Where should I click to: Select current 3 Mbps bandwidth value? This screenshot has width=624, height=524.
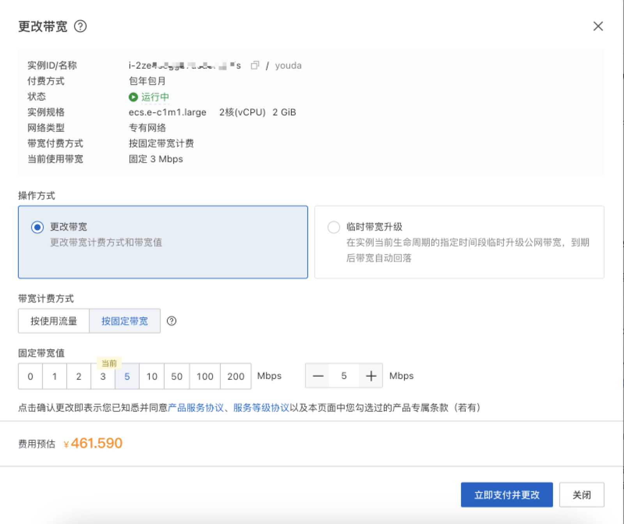click(x=103, y=376)
